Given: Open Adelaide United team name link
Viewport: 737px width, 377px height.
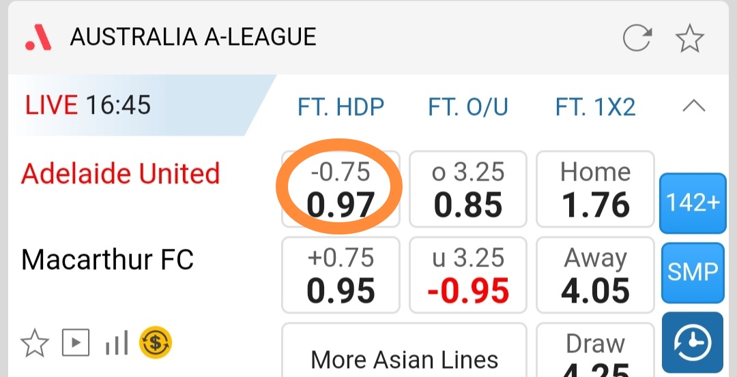Looking at the screenshot, I should pos(120,174).
